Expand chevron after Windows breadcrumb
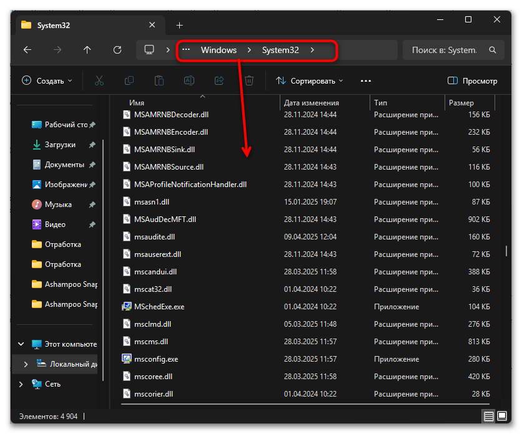Screen dimensions: 522x434 tap(249, 50)
